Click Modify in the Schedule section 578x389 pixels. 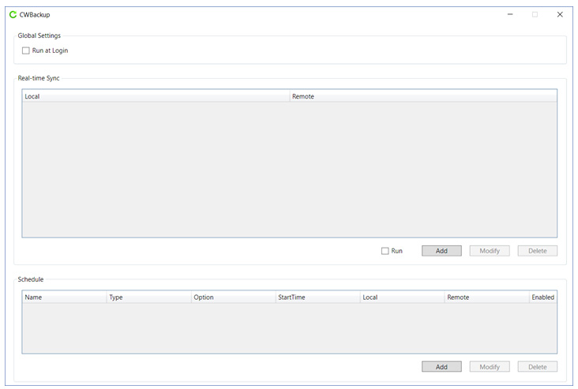pos(490,367)
